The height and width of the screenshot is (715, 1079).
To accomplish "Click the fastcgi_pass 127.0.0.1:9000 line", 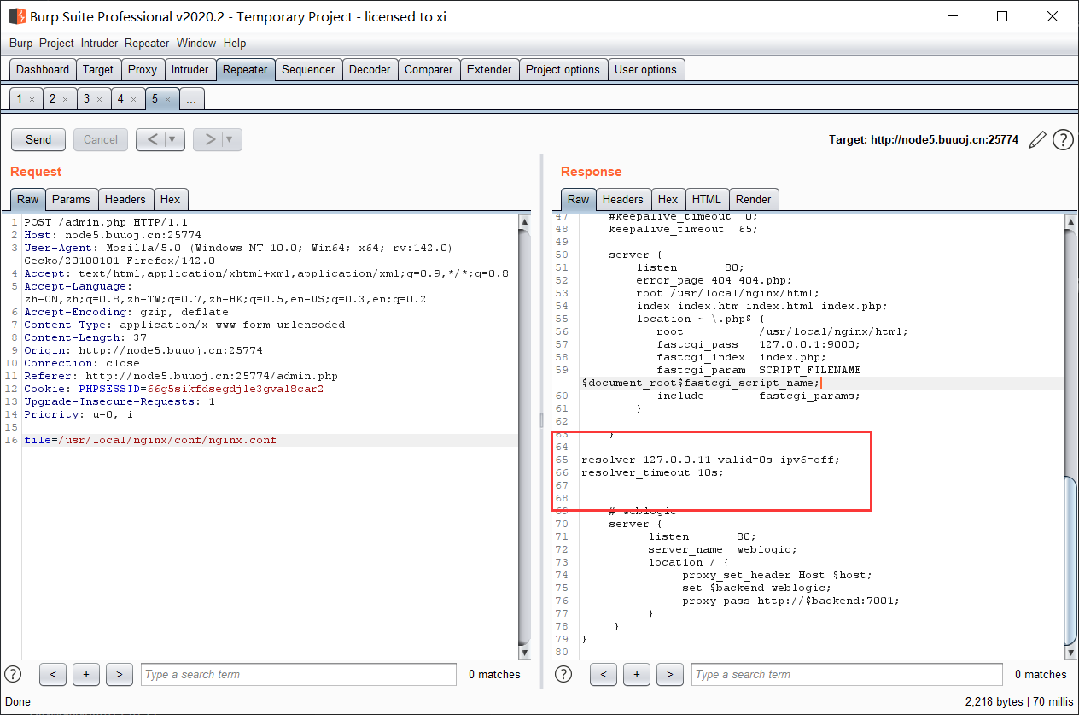I will pos(758,344).
